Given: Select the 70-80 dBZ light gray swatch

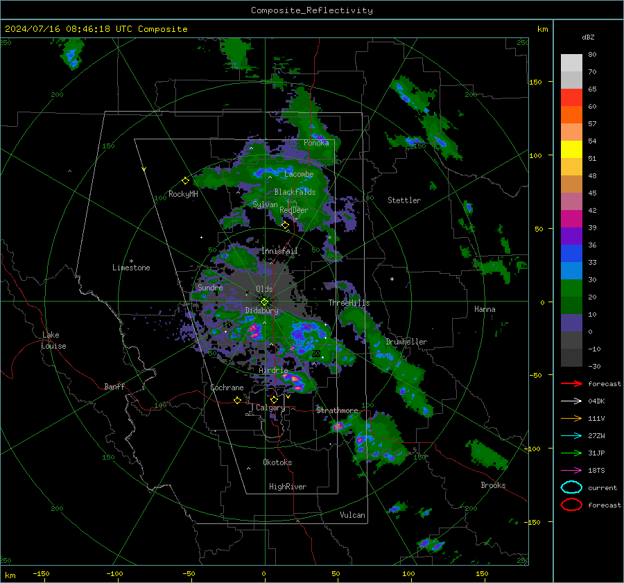Looking at the screenshot, I should point(571,62).
